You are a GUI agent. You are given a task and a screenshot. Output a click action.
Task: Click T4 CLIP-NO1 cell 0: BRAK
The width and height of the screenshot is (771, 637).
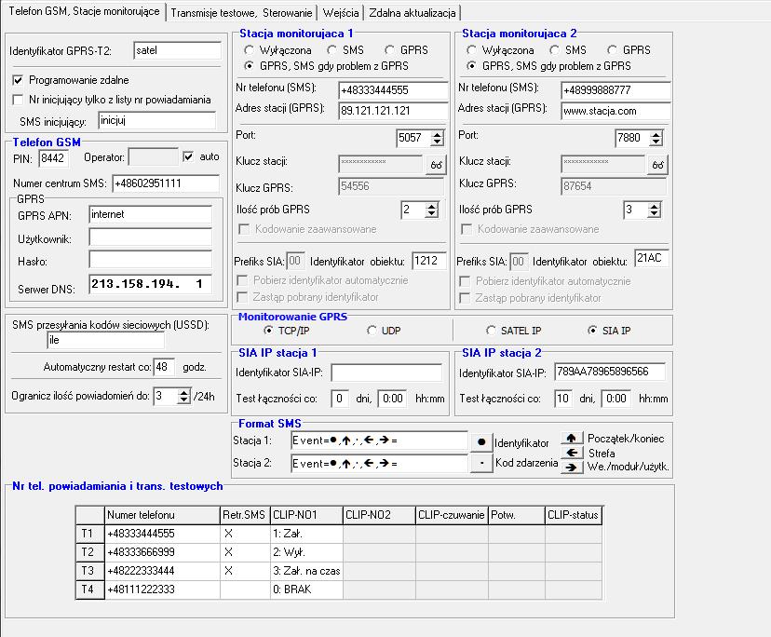pos(306,590)
